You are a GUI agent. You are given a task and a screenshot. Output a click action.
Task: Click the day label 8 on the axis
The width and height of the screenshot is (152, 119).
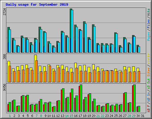pos(41,116)
